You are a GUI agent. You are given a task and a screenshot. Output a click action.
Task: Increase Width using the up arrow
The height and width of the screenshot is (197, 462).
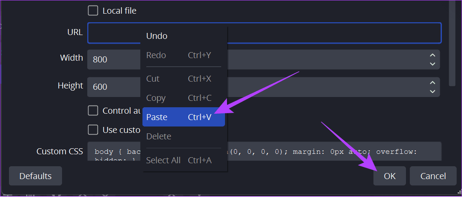tap(432, 55)
